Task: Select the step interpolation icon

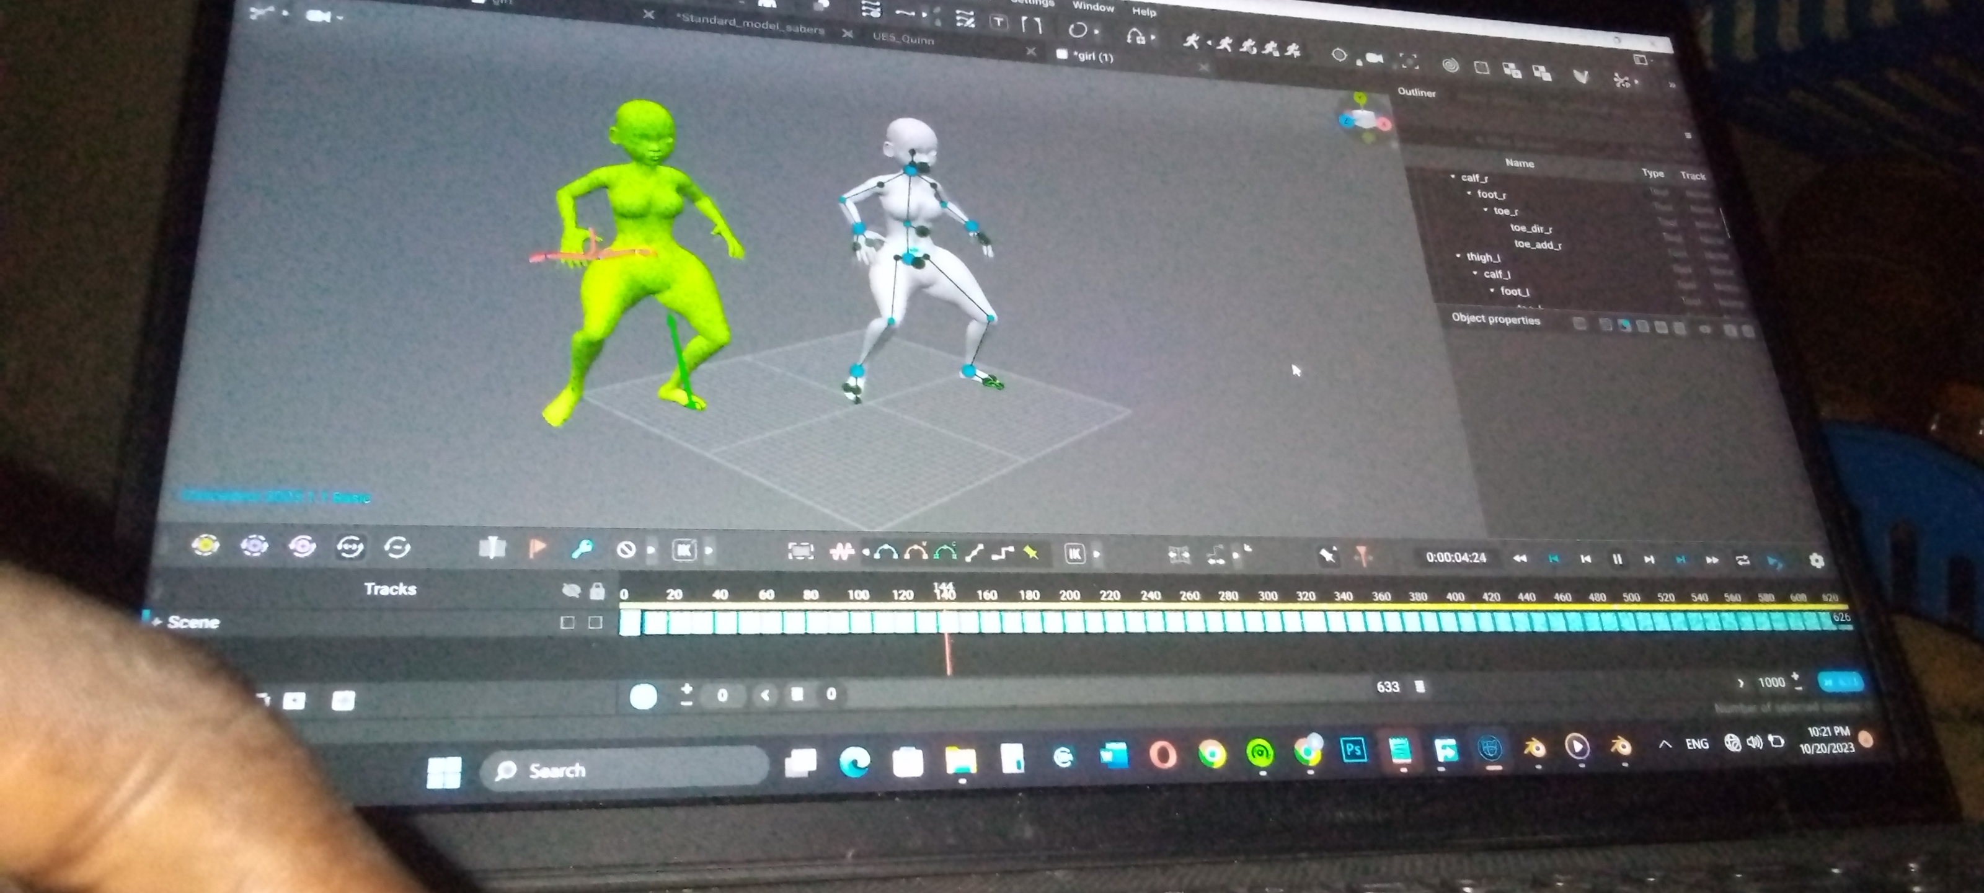Action: point(1002,553)
